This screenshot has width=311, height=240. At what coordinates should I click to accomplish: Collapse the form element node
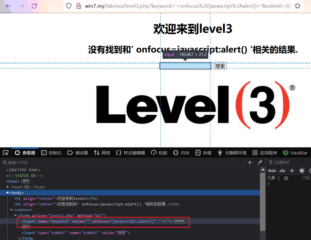point(15,215)
